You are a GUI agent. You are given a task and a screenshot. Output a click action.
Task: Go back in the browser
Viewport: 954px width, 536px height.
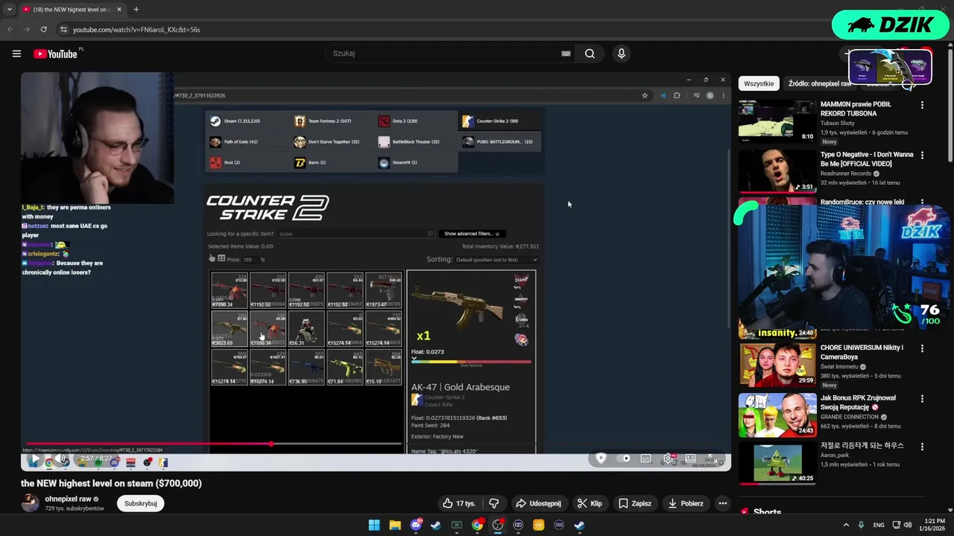click(10, 30)
